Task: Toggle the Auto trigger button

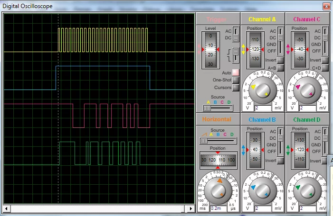Action: click(235, 72)
